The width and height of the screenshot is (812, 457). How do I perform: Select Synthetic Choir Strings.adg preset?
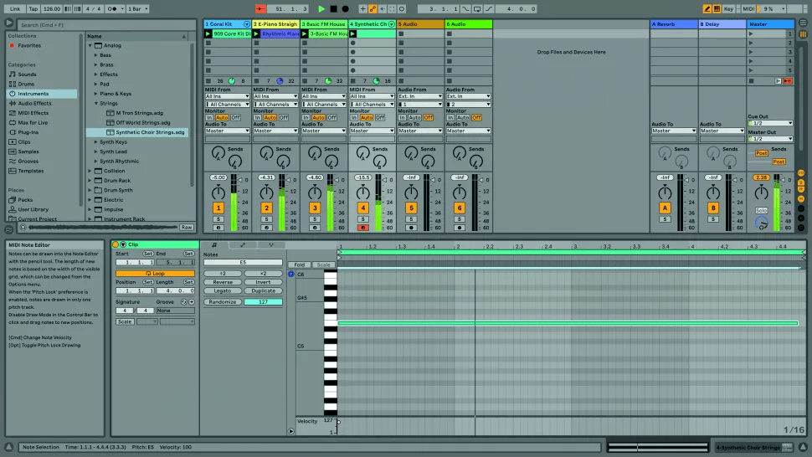click(150, 132)
